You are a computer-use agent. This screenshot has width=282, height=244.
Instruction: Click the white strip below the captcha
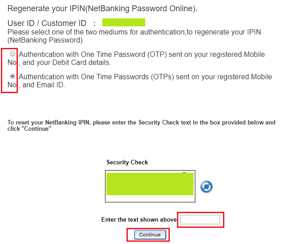(150, 198)
